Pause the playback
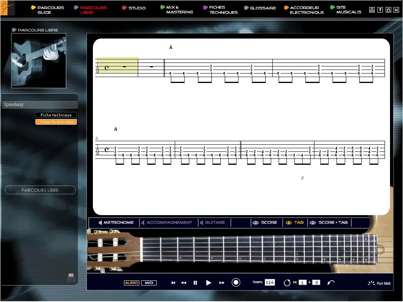This screenshot has width=403, height=302. click(x=195, y=283)
